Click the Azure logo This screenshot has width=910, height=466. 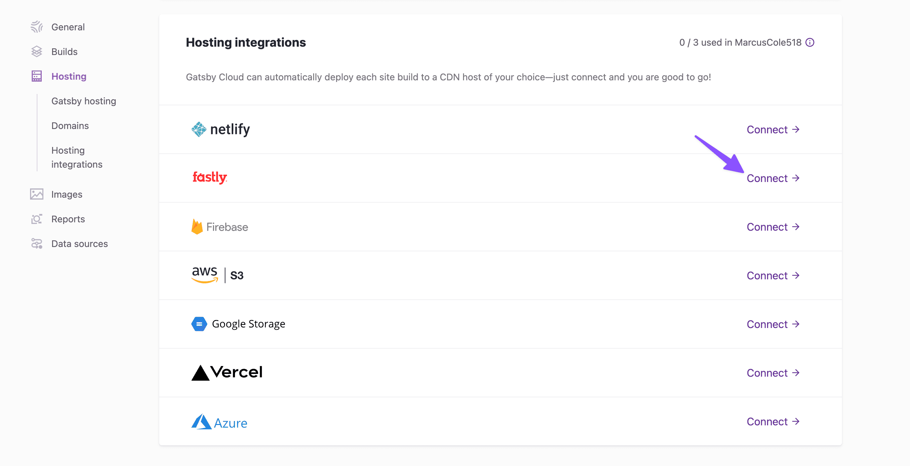point(219,422)
